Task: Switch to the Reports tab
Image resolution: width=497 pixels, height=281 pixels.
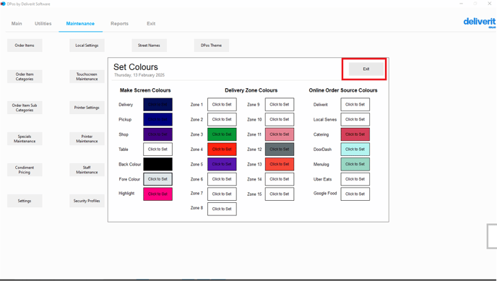Action: [x=119, y=23]
